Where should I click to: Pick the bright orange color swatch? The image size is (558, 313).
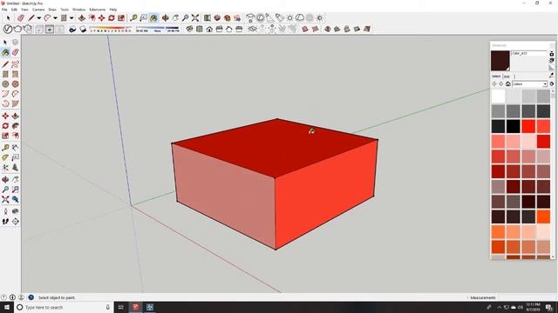tap(543, 216)
